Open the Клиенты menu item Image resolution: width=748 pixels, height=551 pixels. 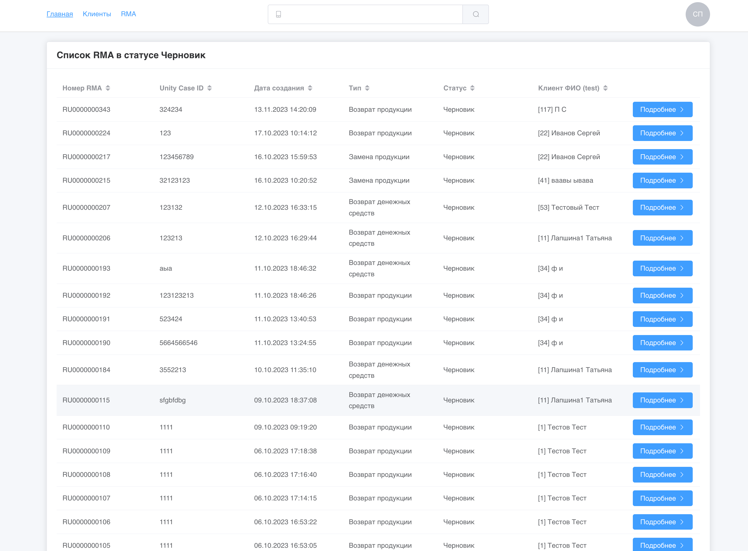coord(97,14)
